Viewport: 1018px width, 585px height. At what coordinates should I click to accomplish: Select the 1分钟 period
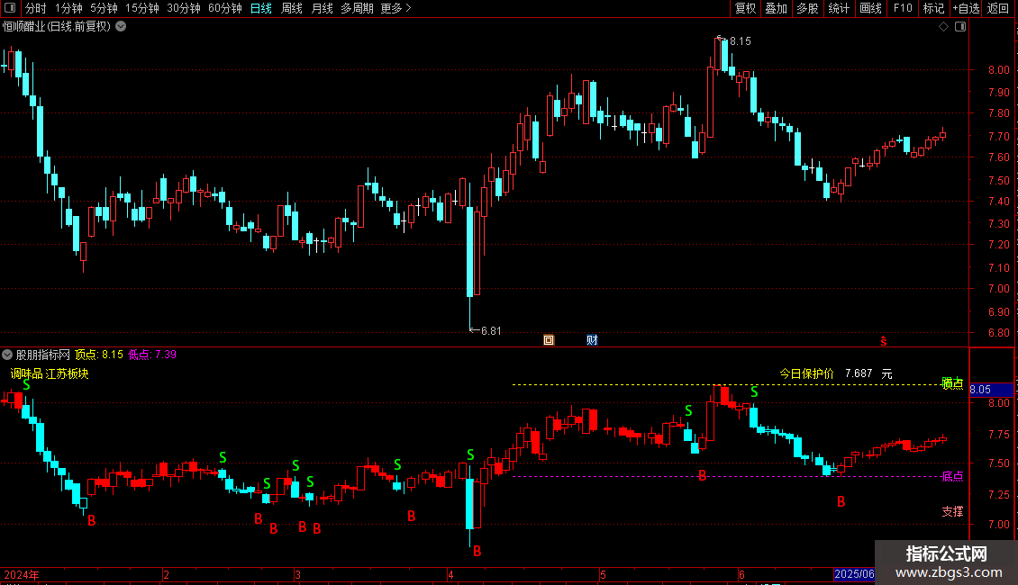click(x=68, y=8)
